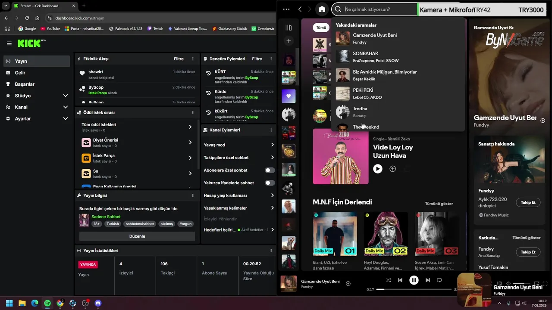Image resolution: width=552 pixels, height=310 pixels.
Task: Toggle Spotify Your Library sidebar icon
Action: tap(289, 28)
